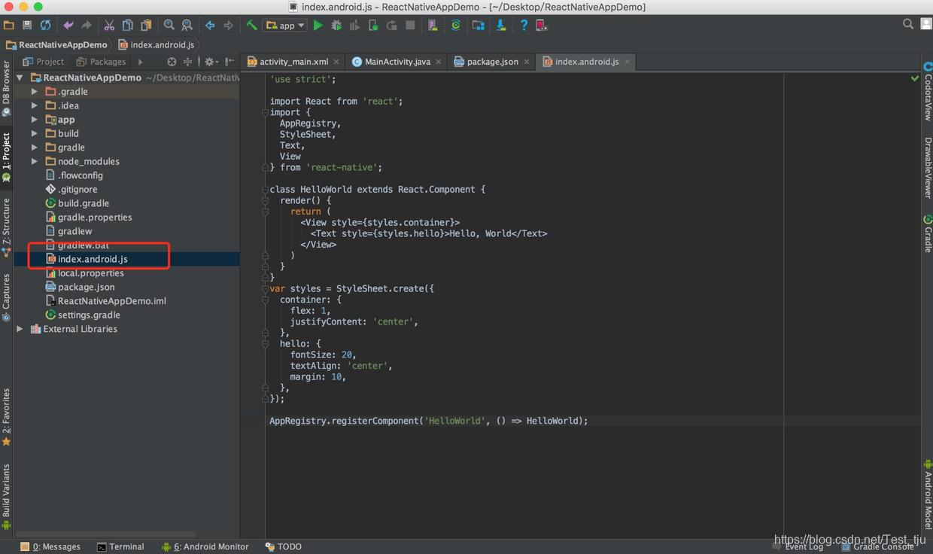Open the Terminal tool window
The width and height of the screenshot is (933, 554).
120,546
